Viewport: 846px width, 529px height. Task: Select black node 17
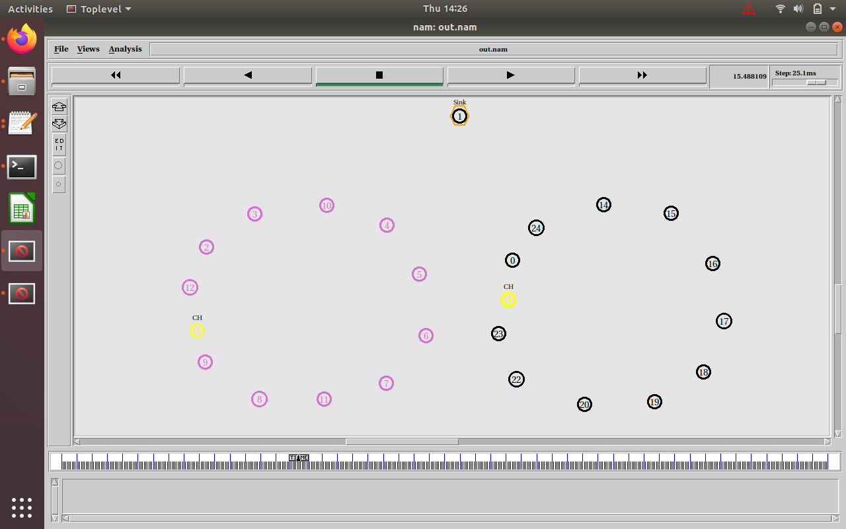click(724, 321)
